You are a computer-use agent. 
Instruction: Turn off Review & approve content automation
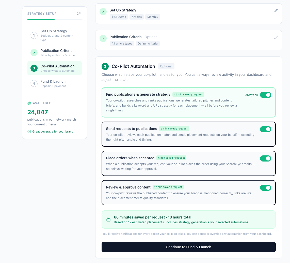pyautogui.click(x=266, y=187)
